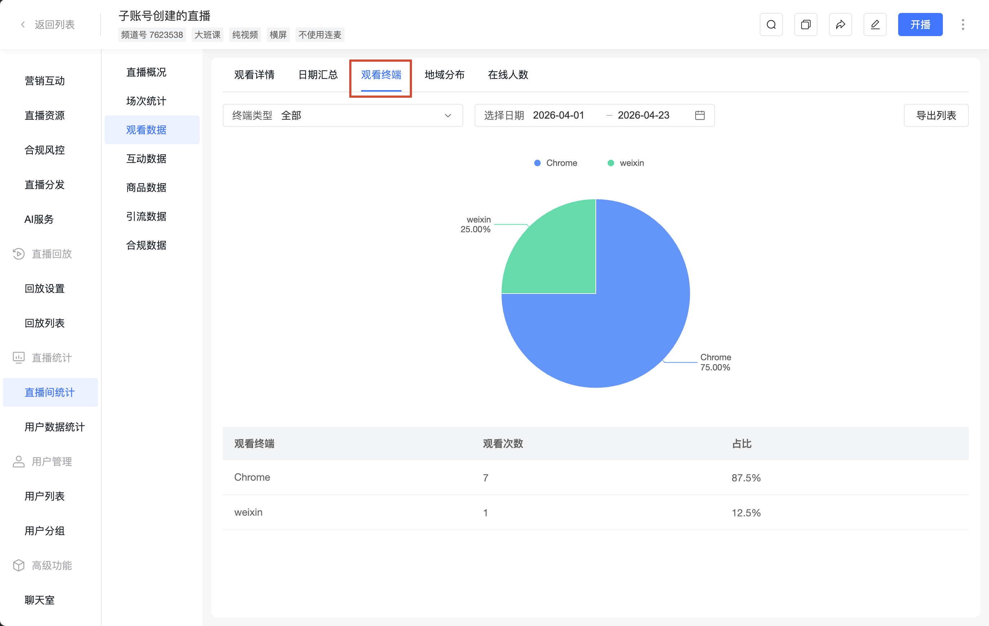Image resolution: width=989 pixels, height=626 pixels.
Task: Click the 观看次数 column header
Action: tap(503, 444)
